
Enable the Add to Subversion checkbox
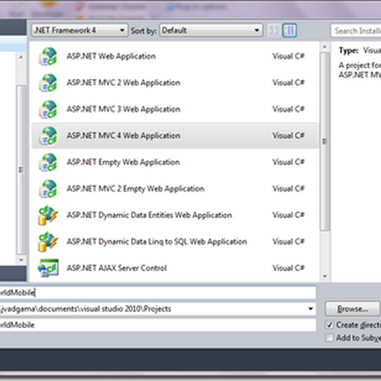[x=329, y=338]
